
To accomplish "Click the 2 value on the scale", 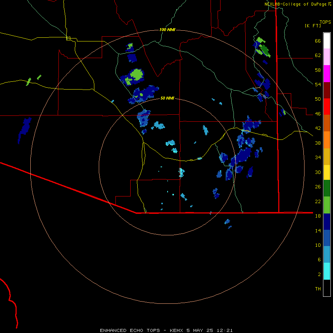I will point(319,274).
